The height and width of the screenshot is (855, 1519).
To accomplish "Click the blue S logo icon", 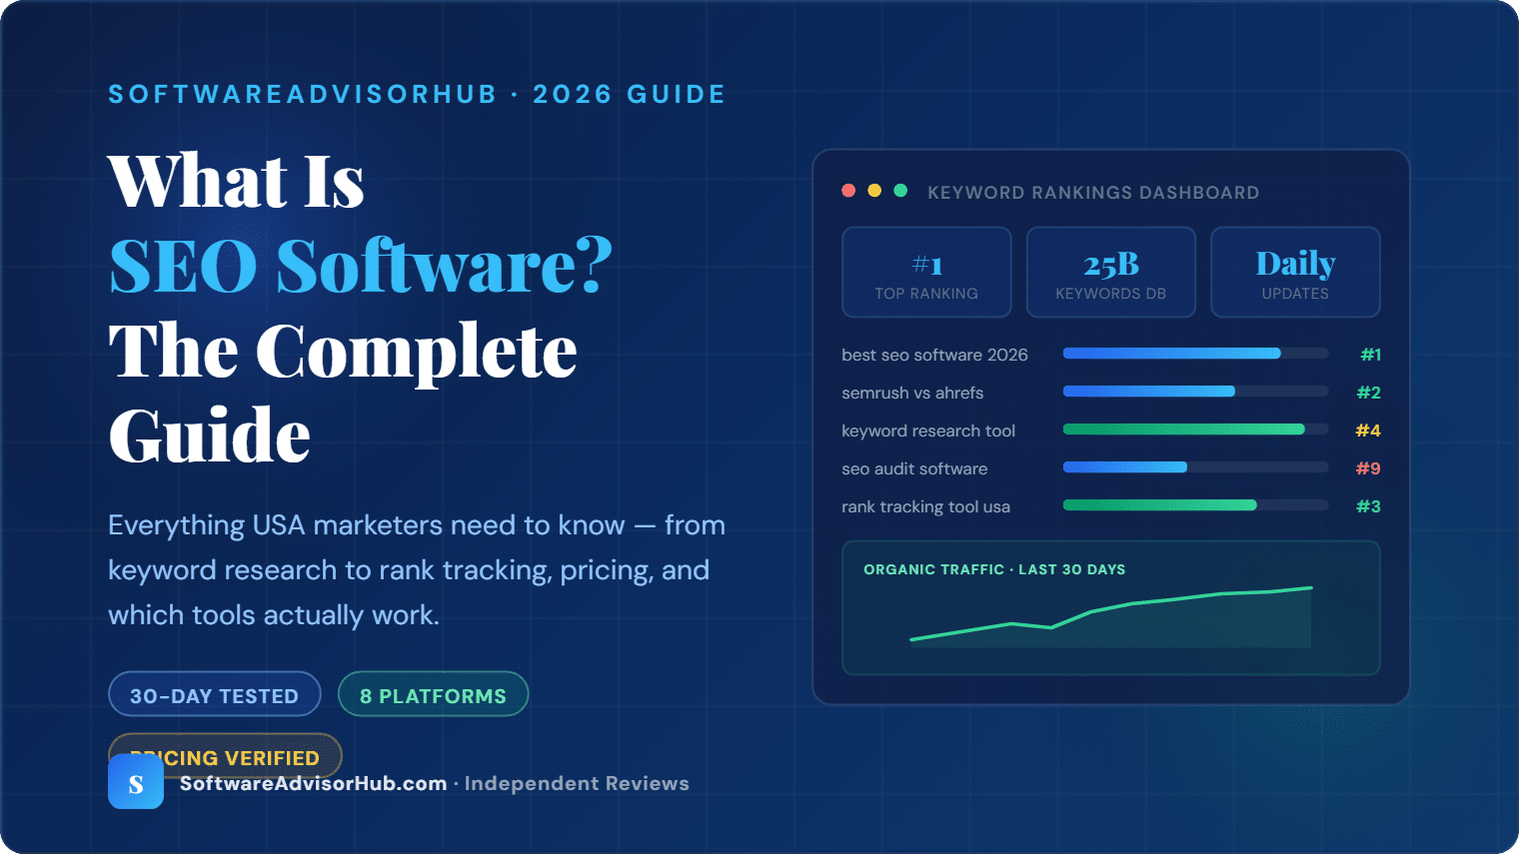I will point(136,781).
